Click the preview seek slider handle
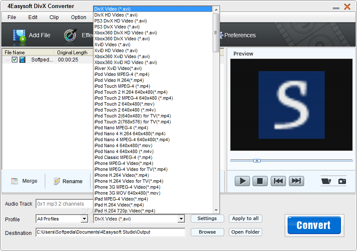The width and height of the screenshot is (357, 251). tap(257, 161)
